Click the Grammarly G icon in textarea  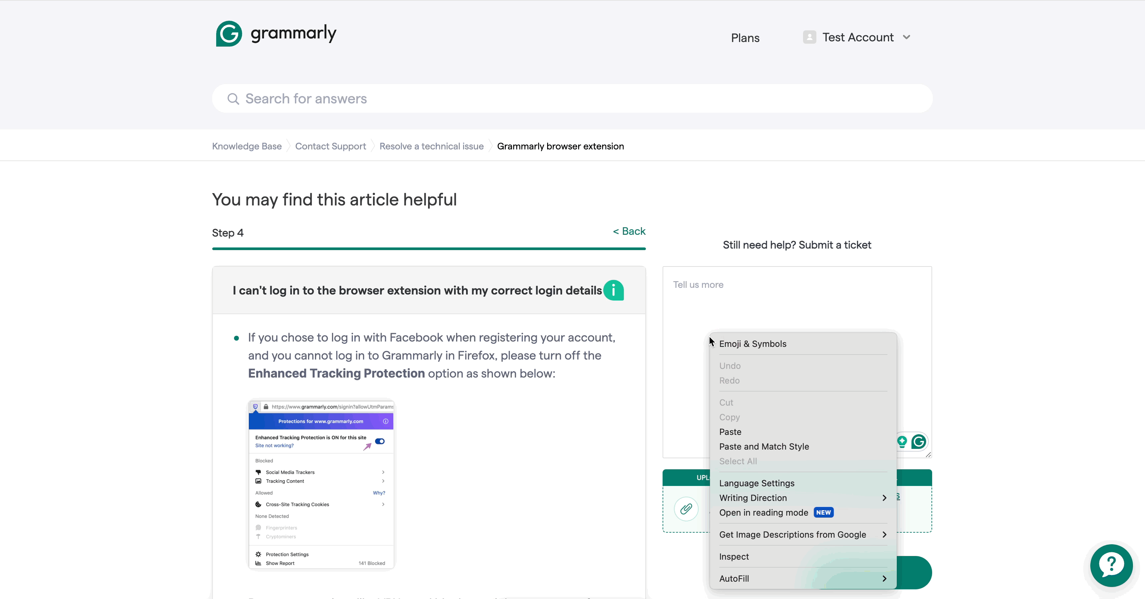[918, 442]
